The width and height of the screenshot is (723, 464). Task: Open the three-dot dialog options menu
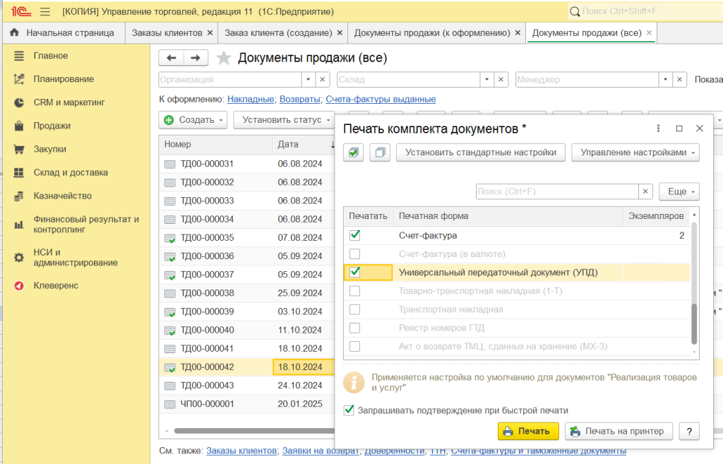(658, 129)
